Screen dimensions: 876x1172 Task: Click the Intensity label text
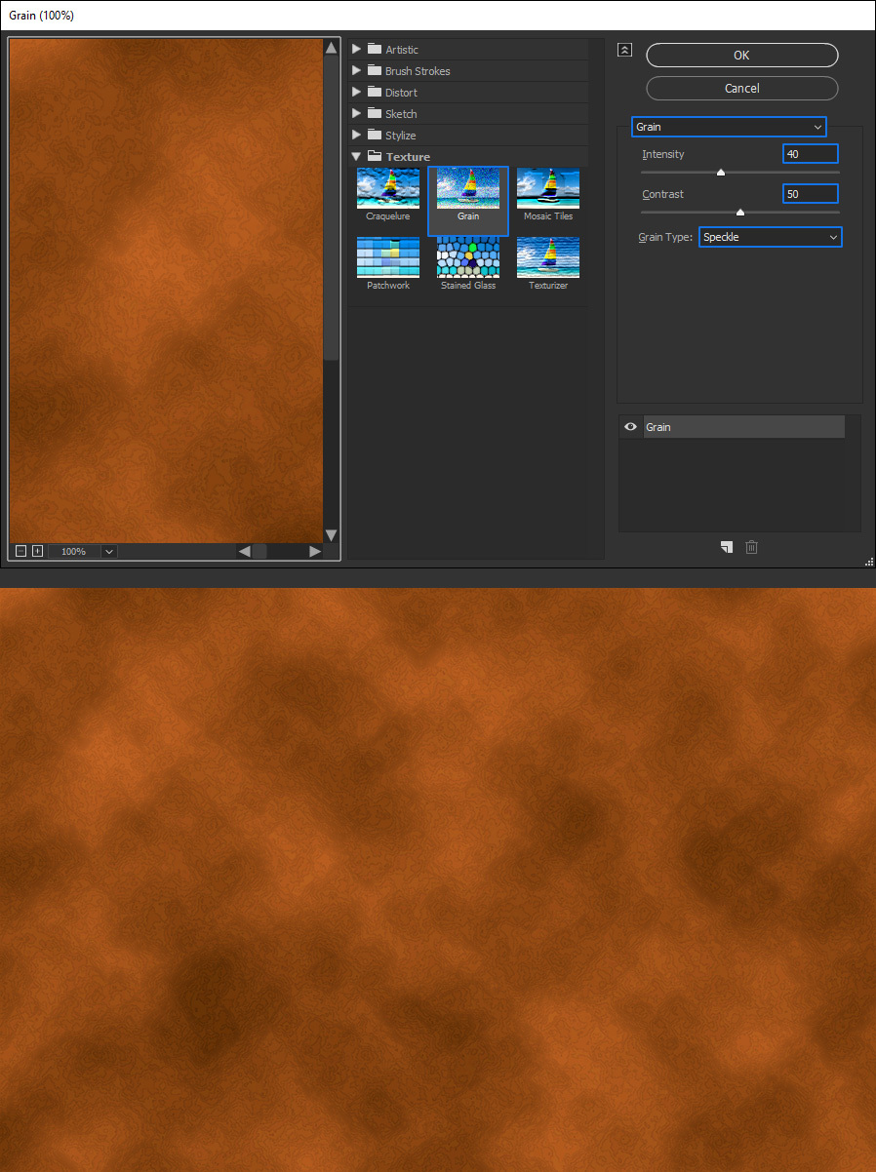[663, 154]
